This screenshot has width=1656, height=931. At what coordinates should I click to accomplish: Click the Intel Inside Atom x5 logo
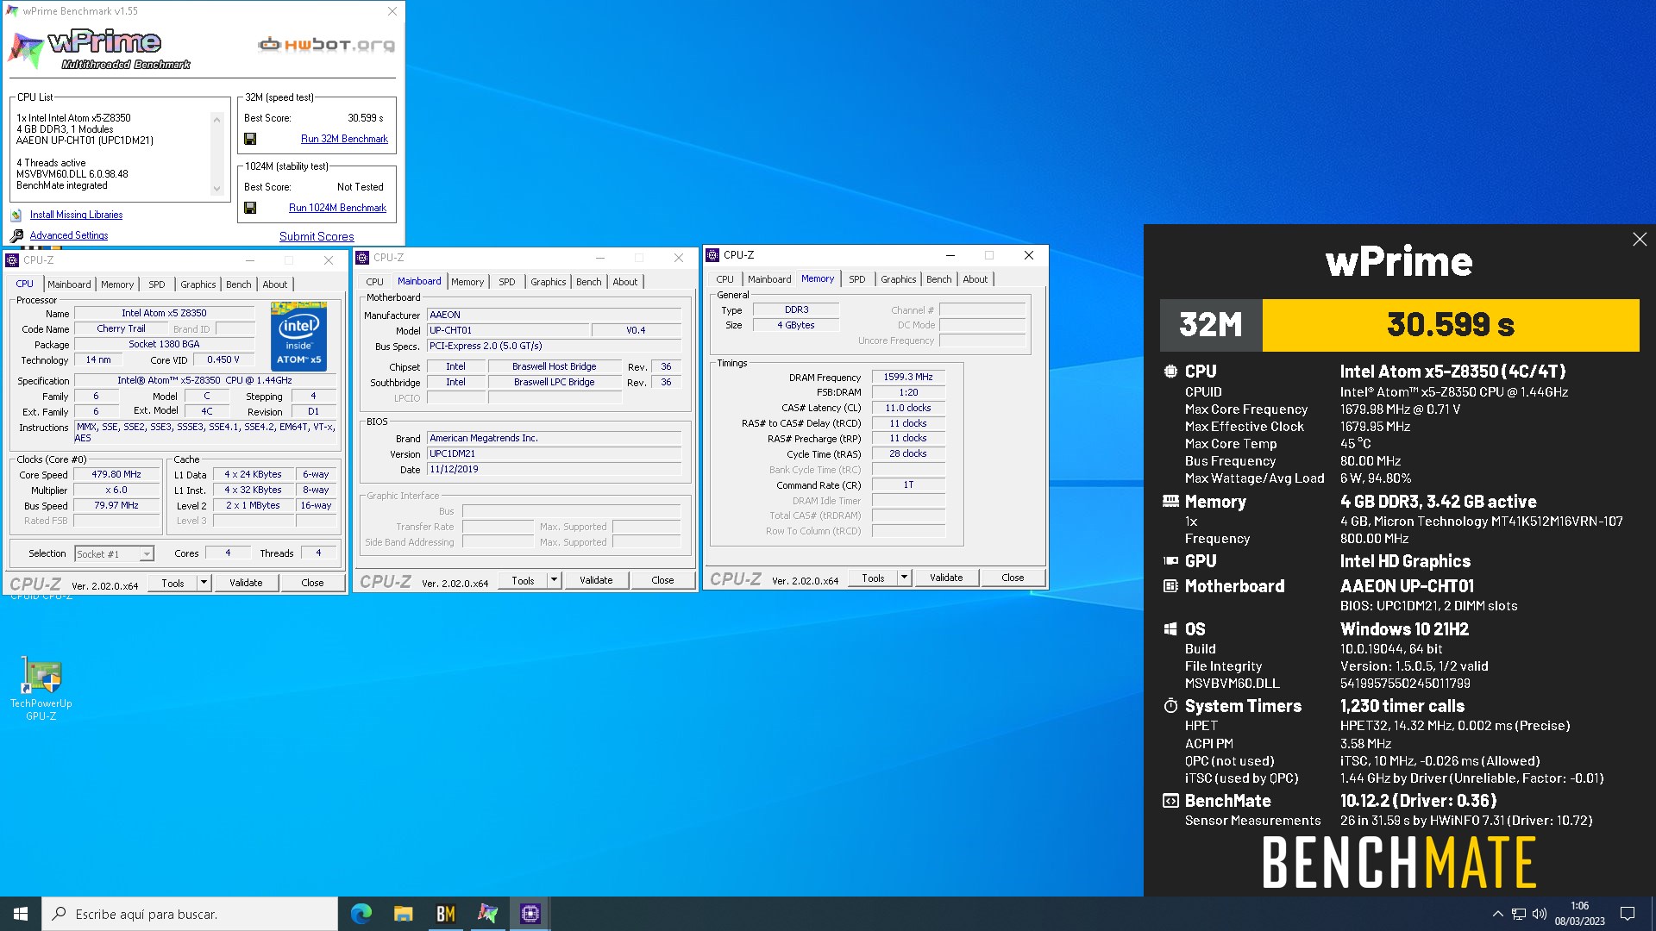(x=298, y=336)
